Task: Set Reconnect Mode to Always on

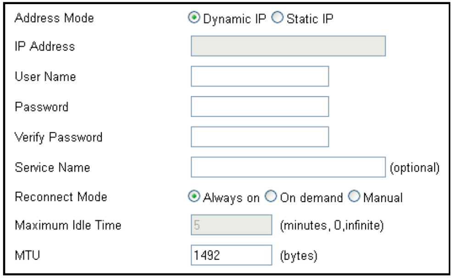Action: point(195,197)
